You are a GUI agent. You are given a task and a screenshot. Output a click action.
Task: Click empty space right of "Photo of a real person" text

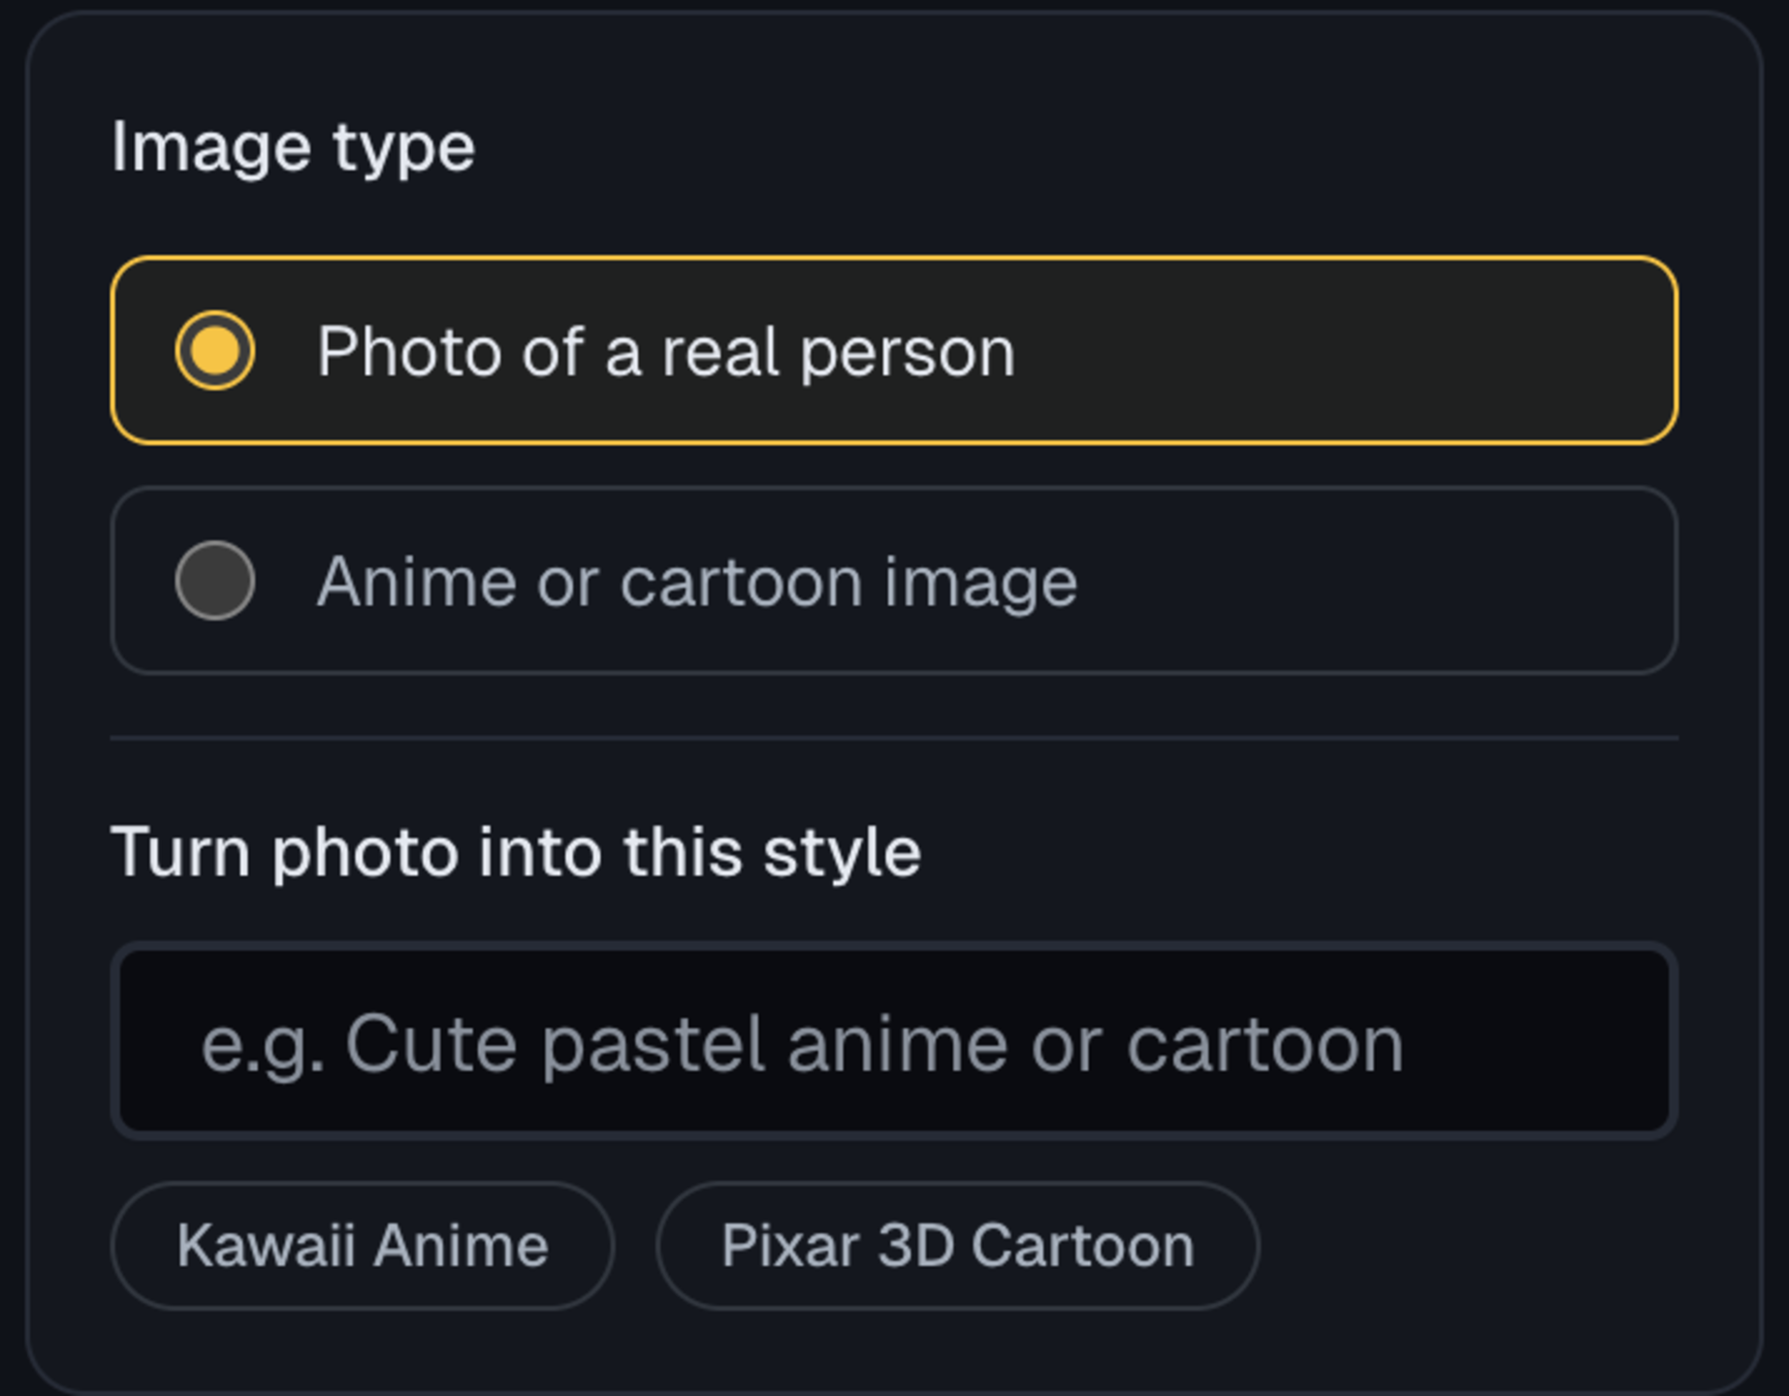[x=1348, y=351]
